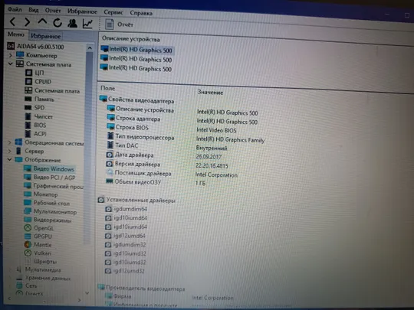
Task: Select the BIOS tree item
Action: tap(35, 126)
